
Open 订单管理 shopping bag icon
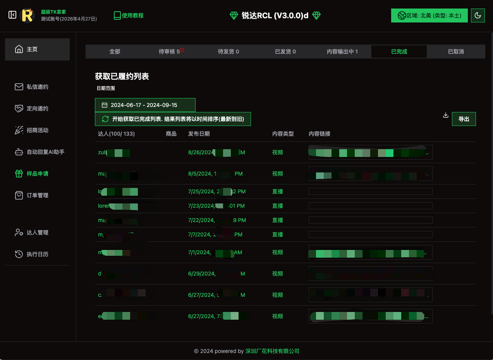(x=19, y=195)
